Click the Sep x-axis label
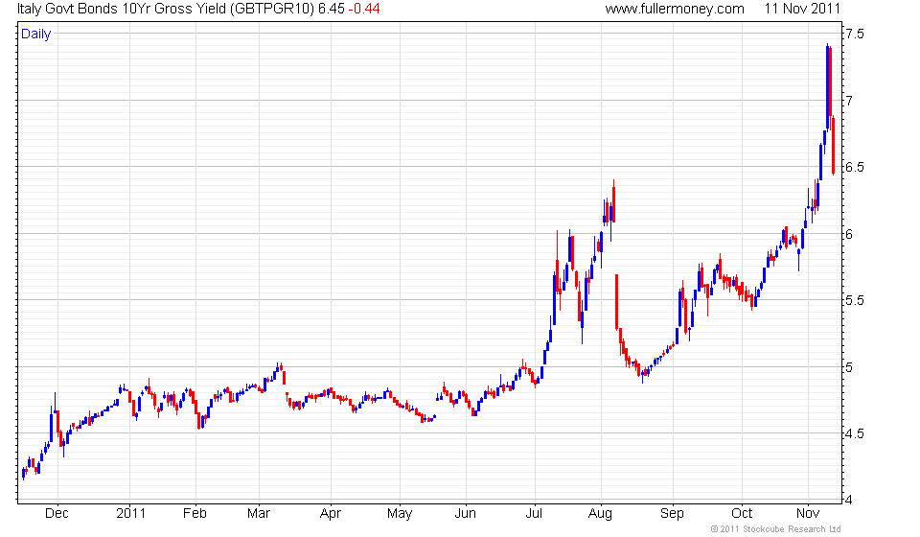This screenshot has width=920, height=537. [x=673, y=514]
